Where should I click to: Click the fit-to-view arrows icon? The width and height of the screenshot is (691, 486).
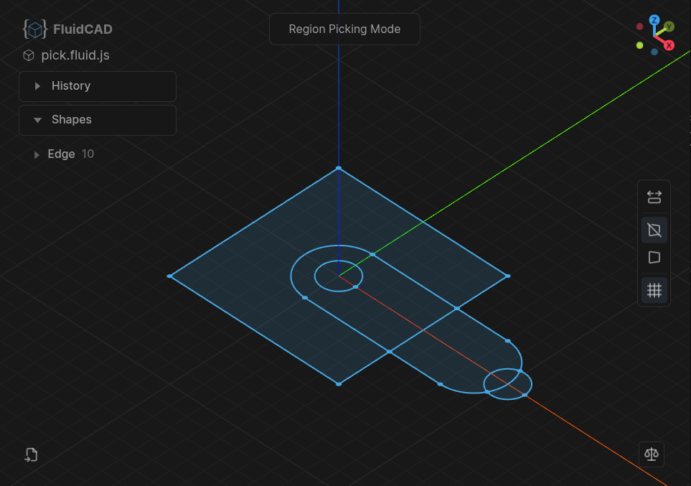[x=654, y=196]
